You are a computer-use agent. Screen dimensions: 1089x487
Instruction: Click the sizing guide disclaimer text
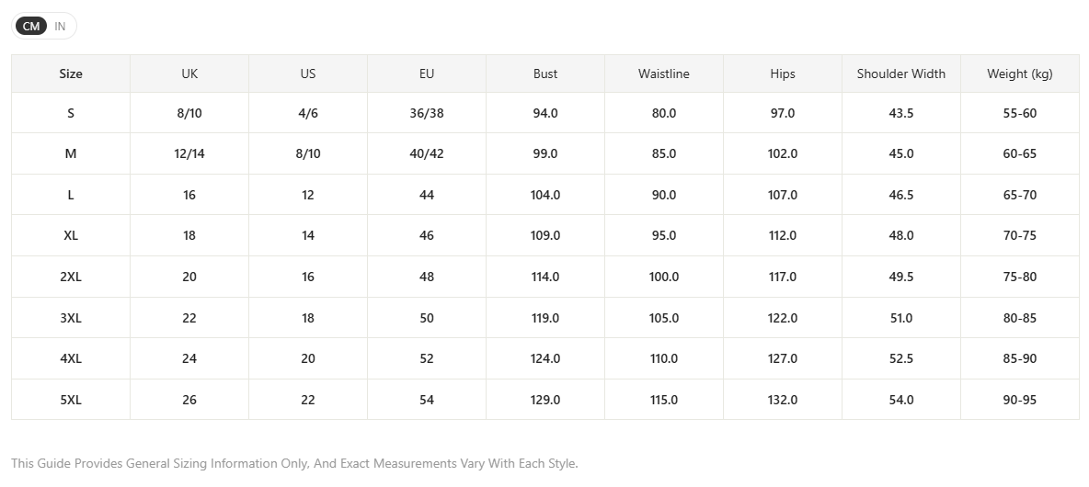pos(294,463)
